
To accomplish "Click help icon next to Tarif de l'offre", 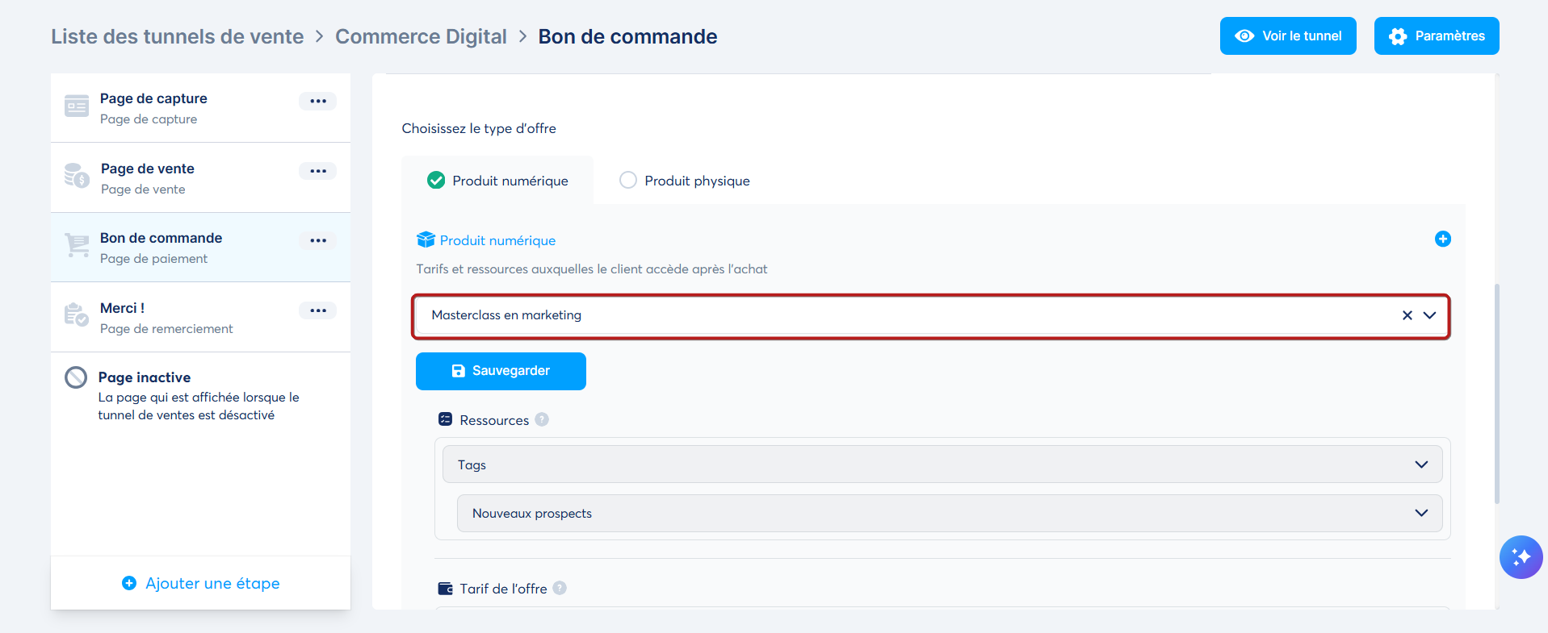I will tap(560, 588).
